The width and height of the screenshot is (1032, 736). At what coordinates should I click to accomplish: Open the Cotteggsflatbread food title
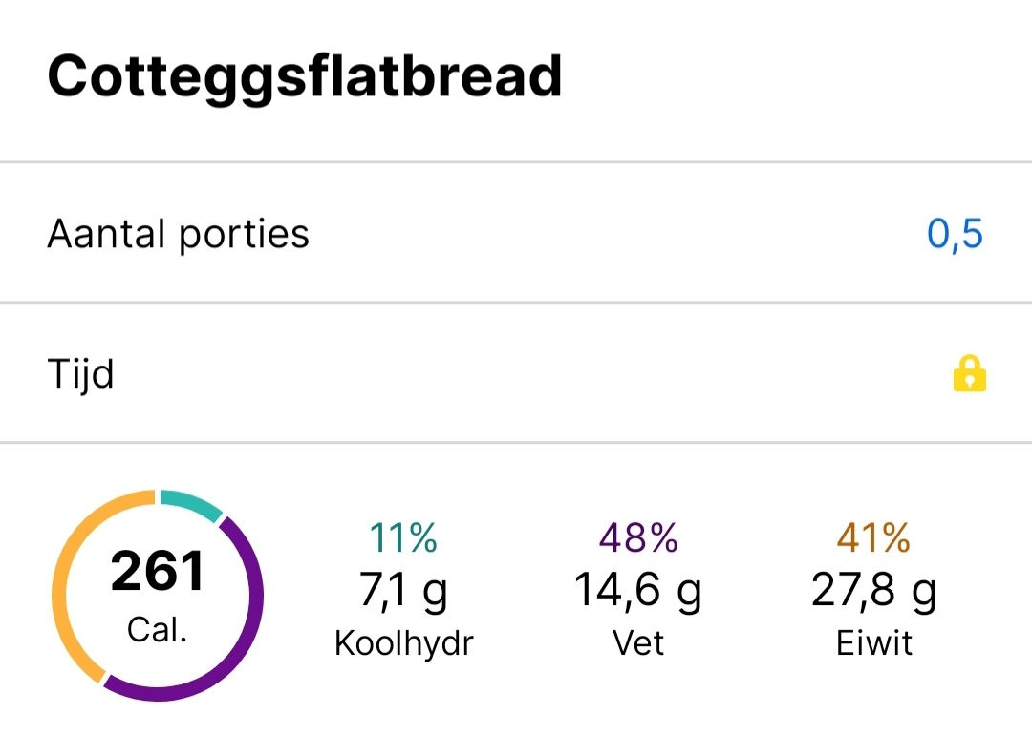pos(306,76)
